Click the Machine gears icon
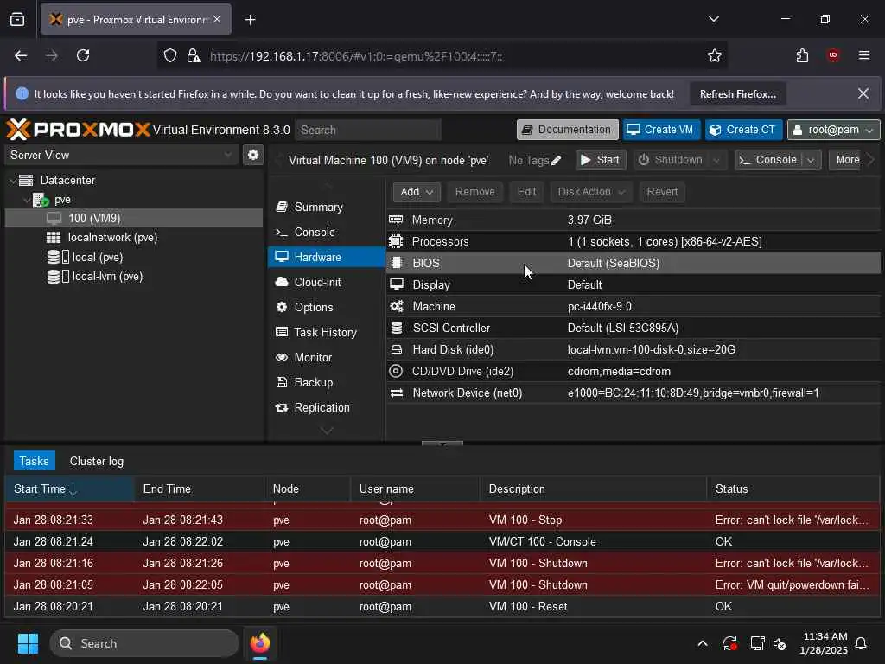885x664 pixels. tap(397, 306)
